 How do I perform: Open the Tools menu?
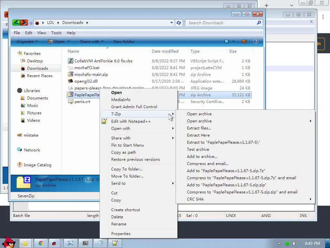pos(56,33)
